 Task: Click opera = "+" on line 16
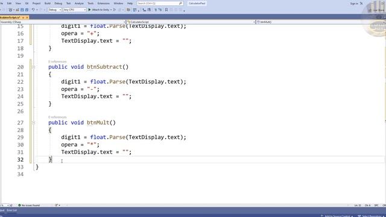coord(80,34)
